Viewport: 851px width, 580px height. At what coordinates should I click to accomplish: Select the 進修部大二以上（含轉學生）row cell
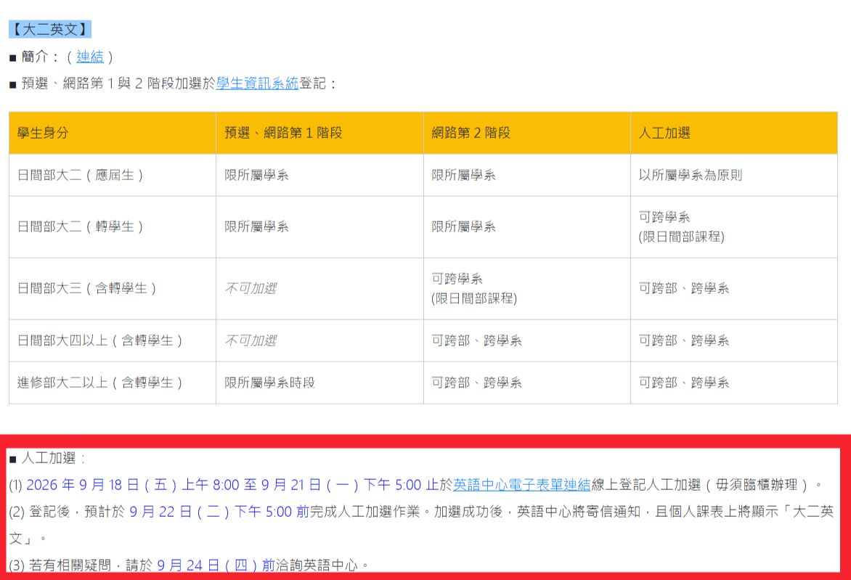[113, 383]
